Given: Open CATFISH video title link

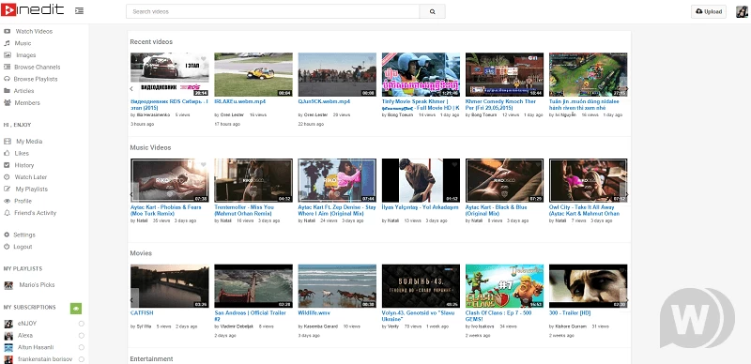Looking at the screenshot, I should coord(142,312).
